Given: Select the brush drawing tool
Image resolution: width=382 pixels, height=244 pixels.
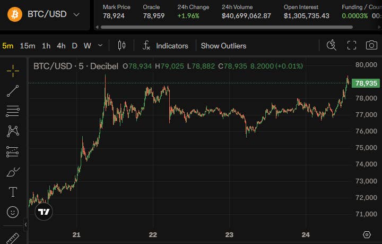Looking at the screenshot, I should pos(13,172).
